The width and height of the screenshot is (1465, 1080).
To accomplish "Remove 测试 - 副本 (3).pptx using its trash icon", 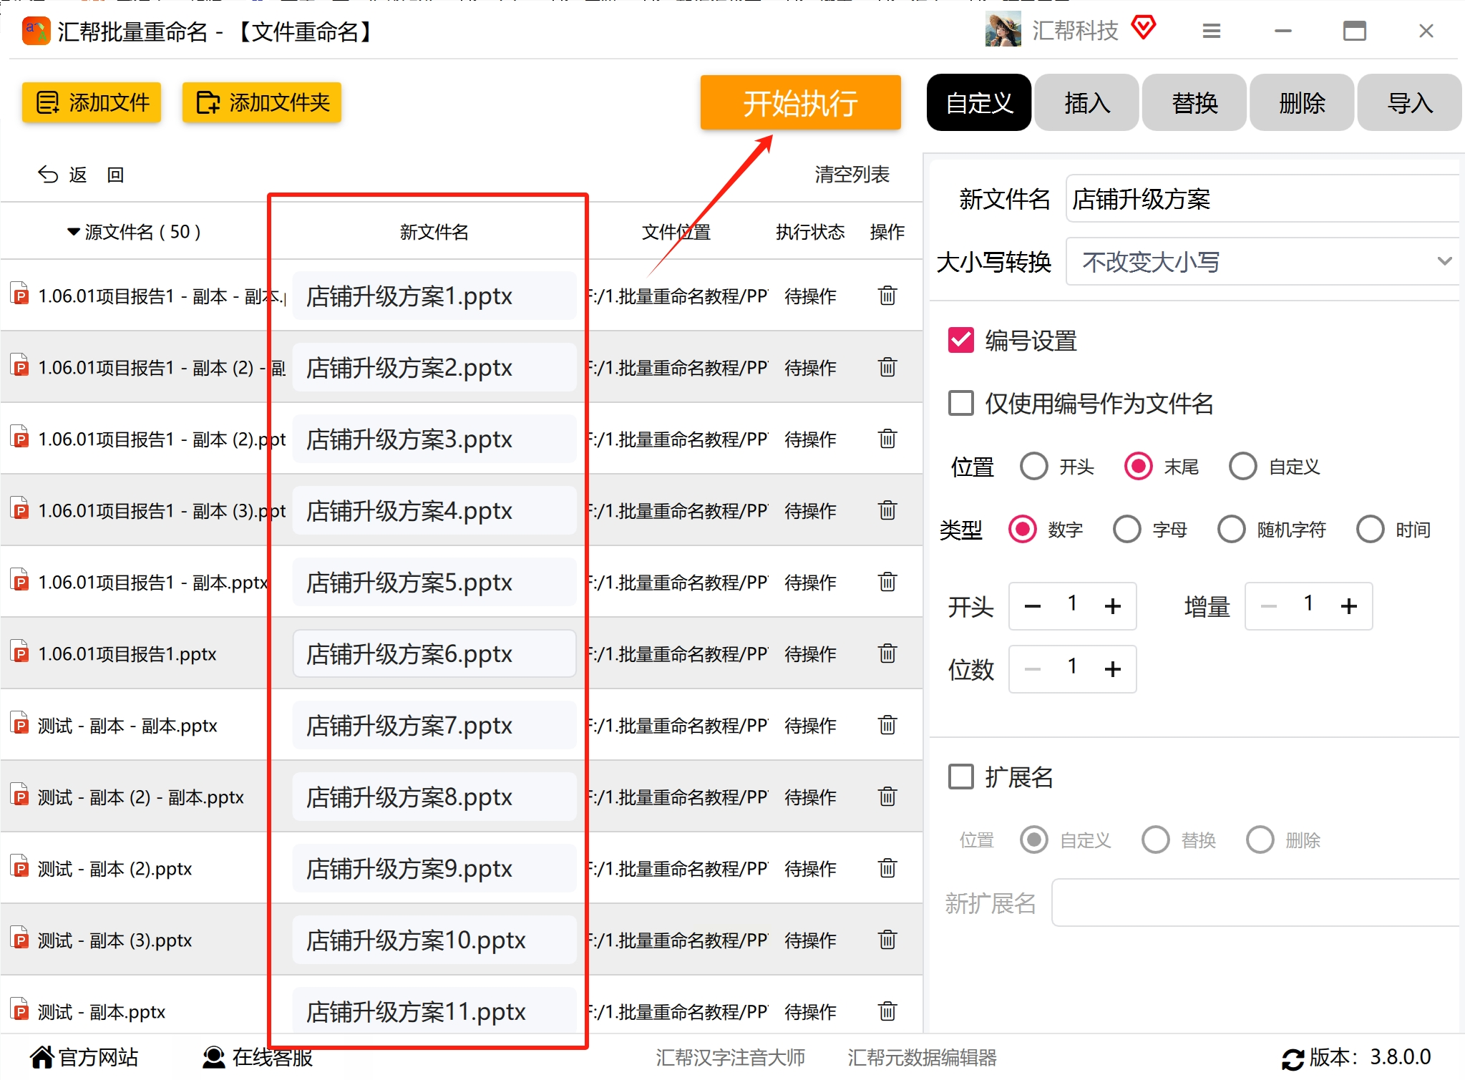I will [x=887, y=940].
